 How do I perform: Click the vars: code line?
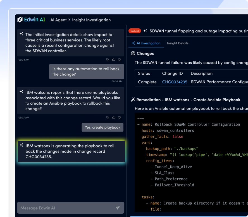click(147, 143)
